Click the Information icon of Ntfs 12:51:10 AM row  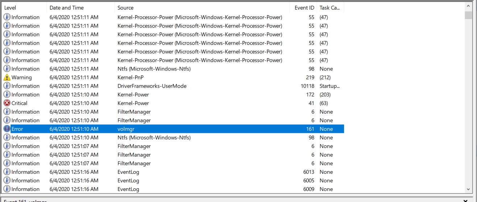pos(7,138)
